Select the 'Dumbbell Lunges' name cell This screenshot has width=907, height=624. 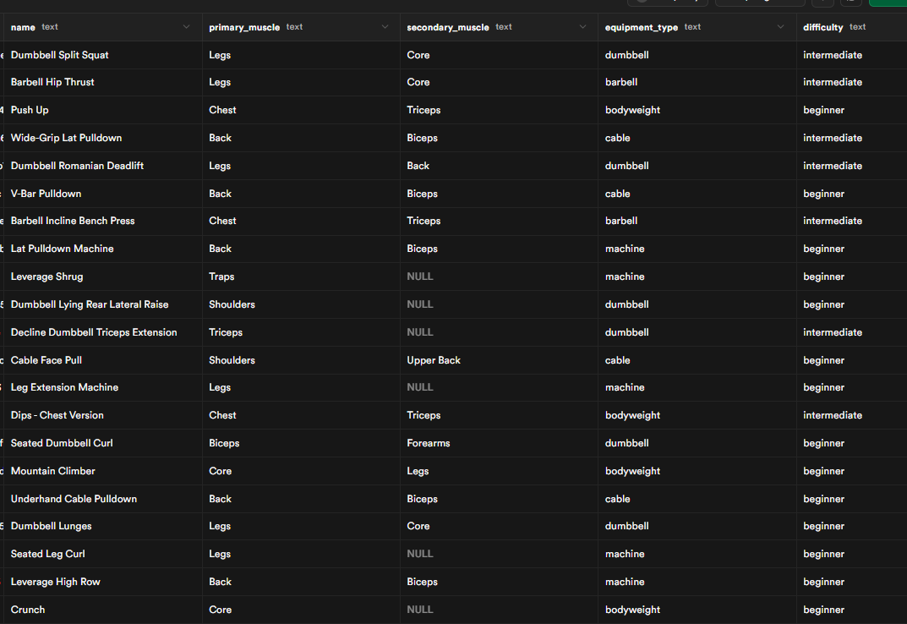[103, 526]
